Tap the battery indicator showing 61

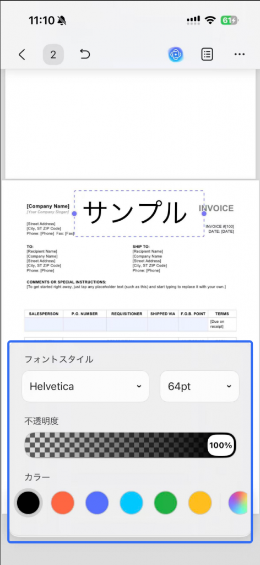point(229,20)
